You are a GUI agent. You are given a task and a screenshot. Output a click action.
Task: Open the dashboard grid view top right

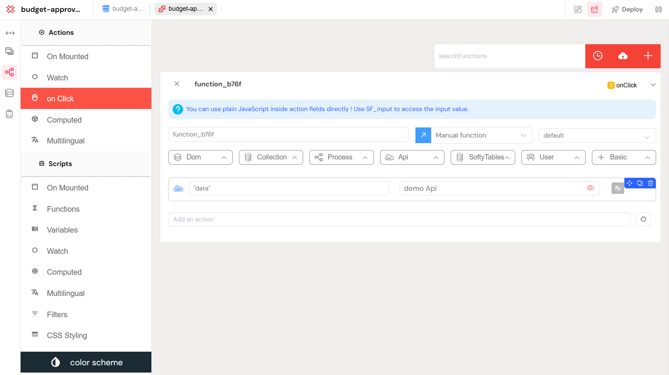point(577,9)
